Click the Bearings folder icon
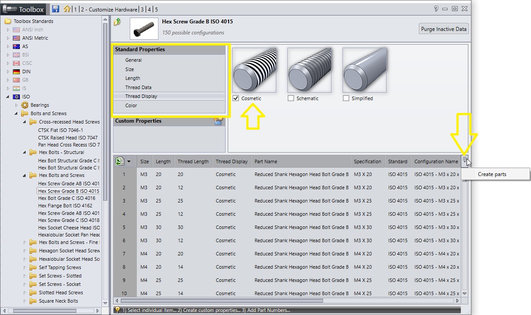 click(x=25, y=105)
